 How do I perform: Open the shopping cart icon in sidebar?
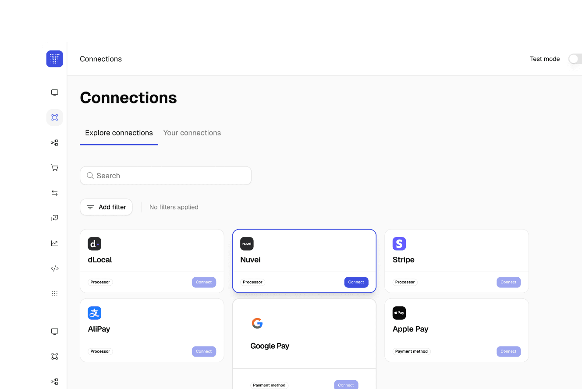pos(54,168)
